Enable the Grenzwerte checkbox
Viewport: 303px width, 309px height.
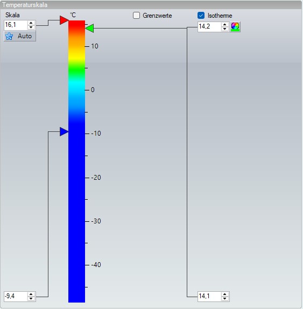(x=136, y=16)
